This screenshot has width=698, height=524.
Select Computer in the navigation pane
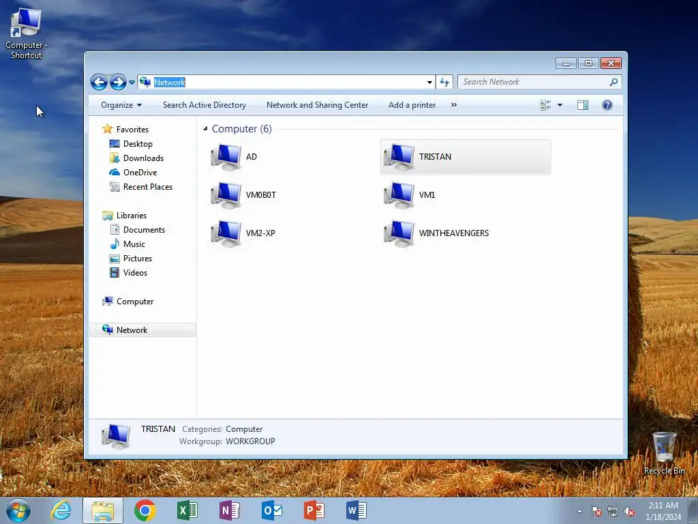click(x=135, y=302)
